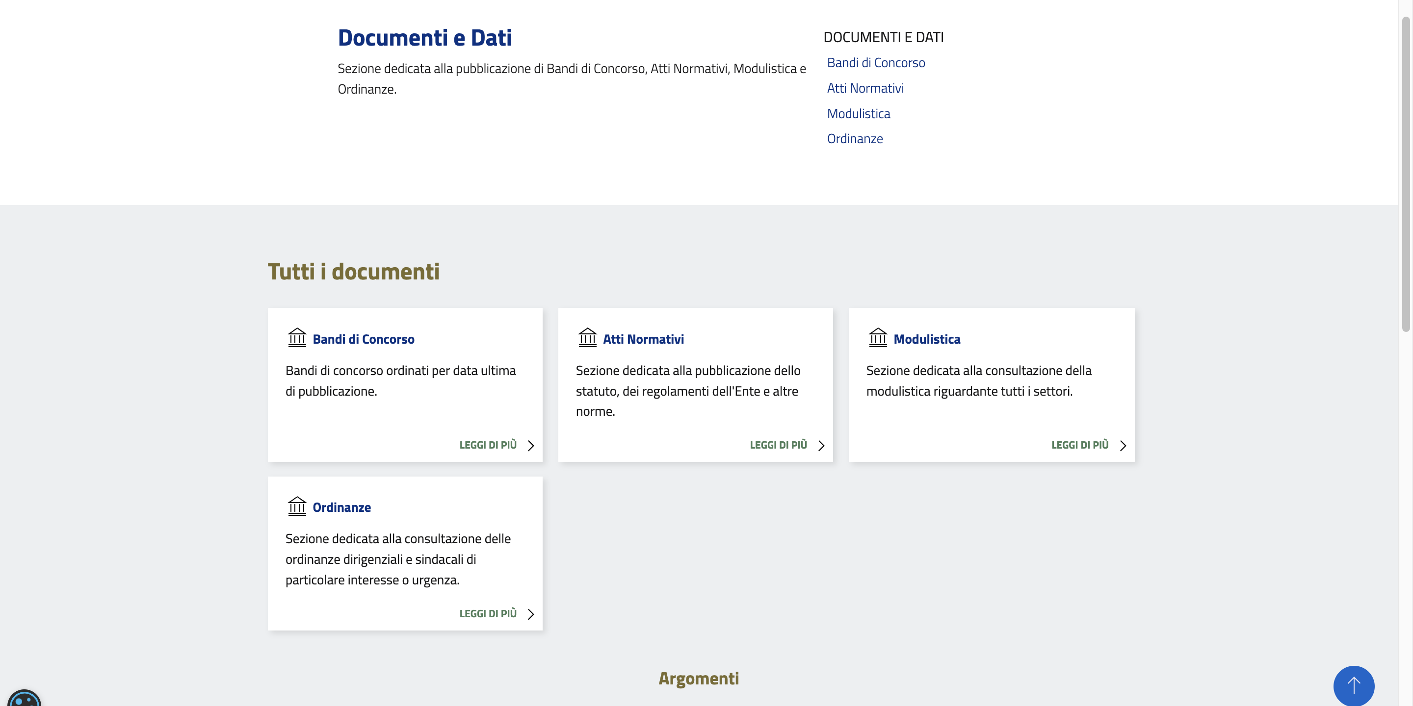Viewport: 1413px width, 706px height.
Task: Click LEGGI DI PIÙ on Bandi di Concorso card
Action: [x=488, y=445]
